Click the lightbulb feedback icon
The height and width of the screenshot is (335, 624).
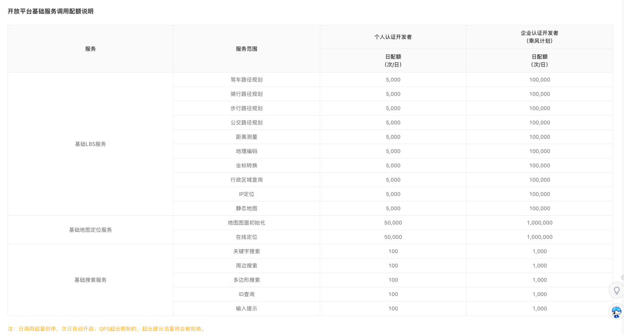(616, 291)
